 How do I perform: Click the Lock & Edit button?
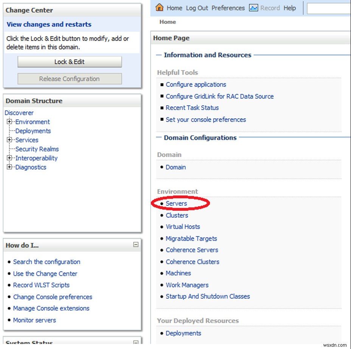point(70,62)
